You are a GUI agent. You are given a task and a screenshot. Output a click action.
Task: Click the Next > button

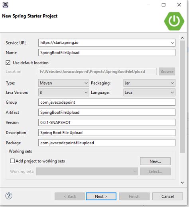point(101,196)
